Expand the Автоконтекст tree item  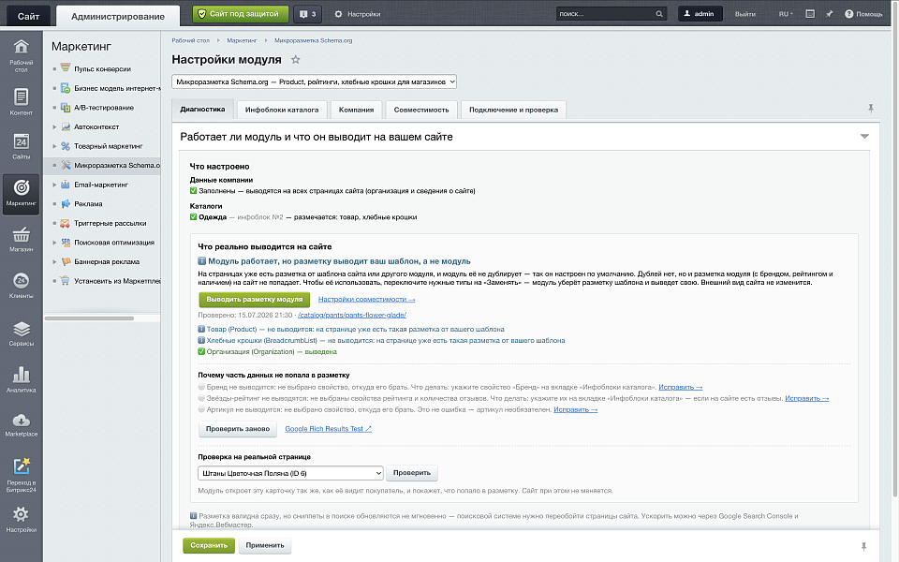(54, 126)
